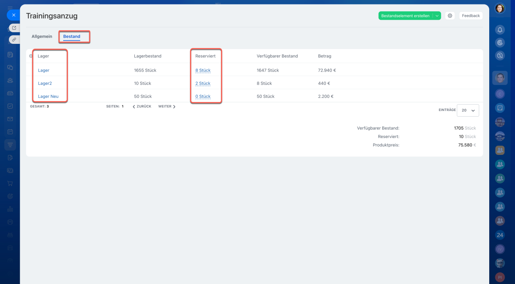This screenshot has height=284, width=515.
Task: Open the calendar icon in left sidebar
Action: point(10,132)
